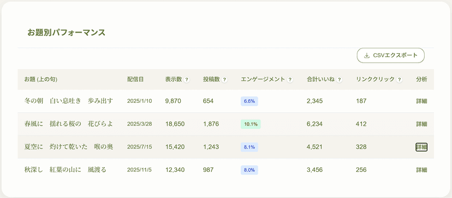This screenshot has width=452, height=198.
Task: Click エンゲージメント column header text
Action: (263, 79)
